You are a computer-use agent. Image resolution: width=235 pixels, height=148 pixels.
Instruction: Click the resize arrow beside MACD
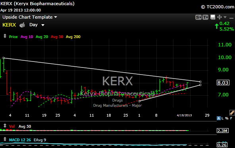[5, 139]
